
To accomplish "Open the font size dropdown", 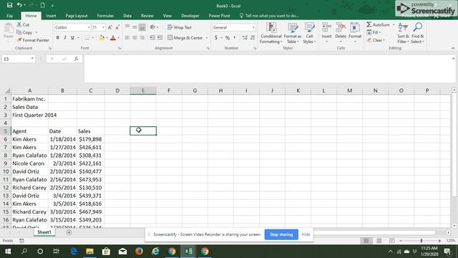I will click(x=103, y=27).
